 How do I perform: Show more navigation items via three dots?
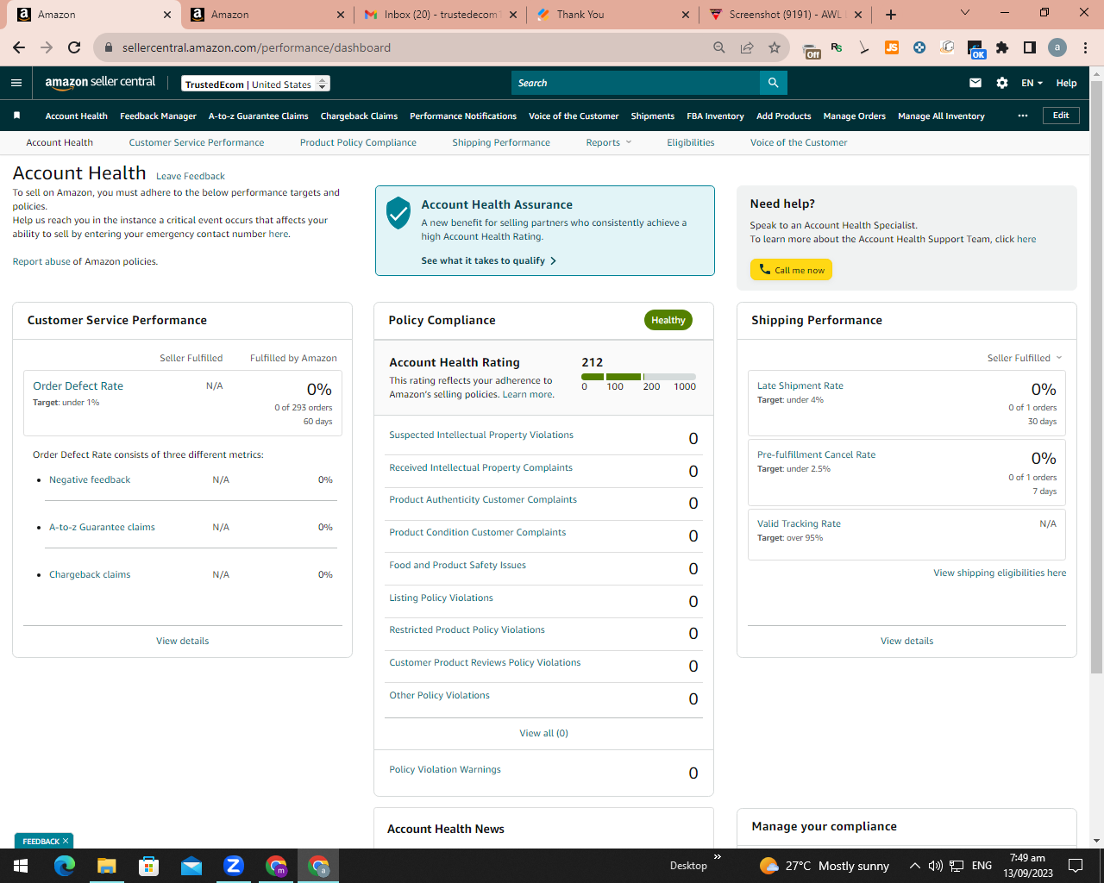1023,116
